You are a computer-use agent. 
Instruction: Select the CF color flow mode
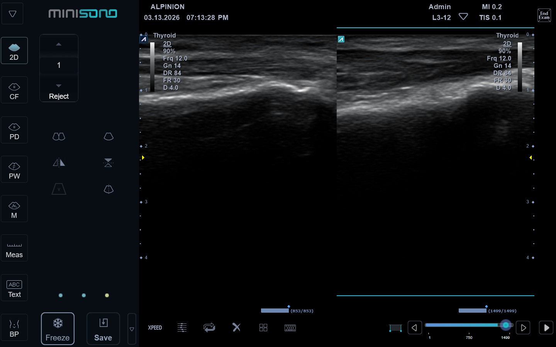14,90
